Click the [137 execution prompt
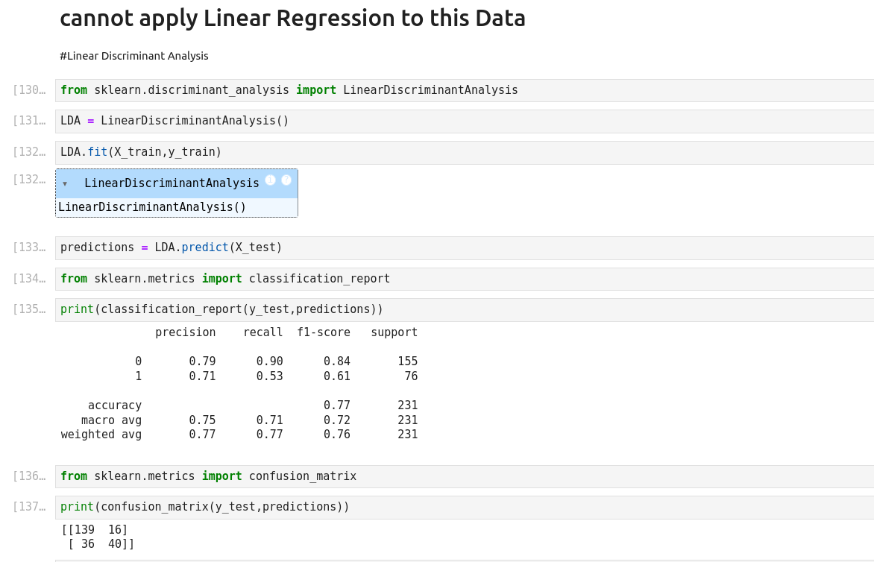 click(x=29, y=507)
